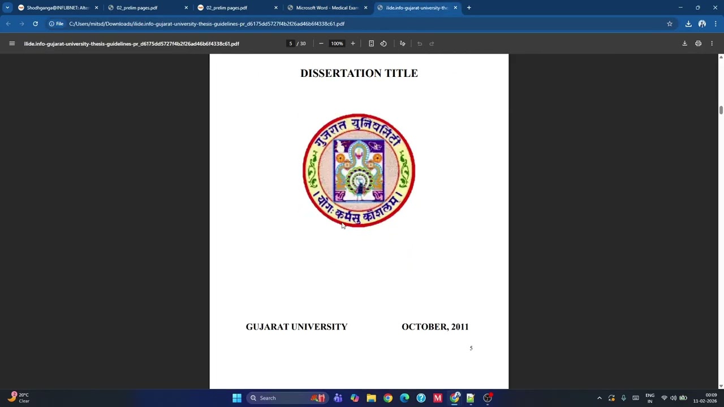Click the Gujarat University emblem image

tap(359, 171)
